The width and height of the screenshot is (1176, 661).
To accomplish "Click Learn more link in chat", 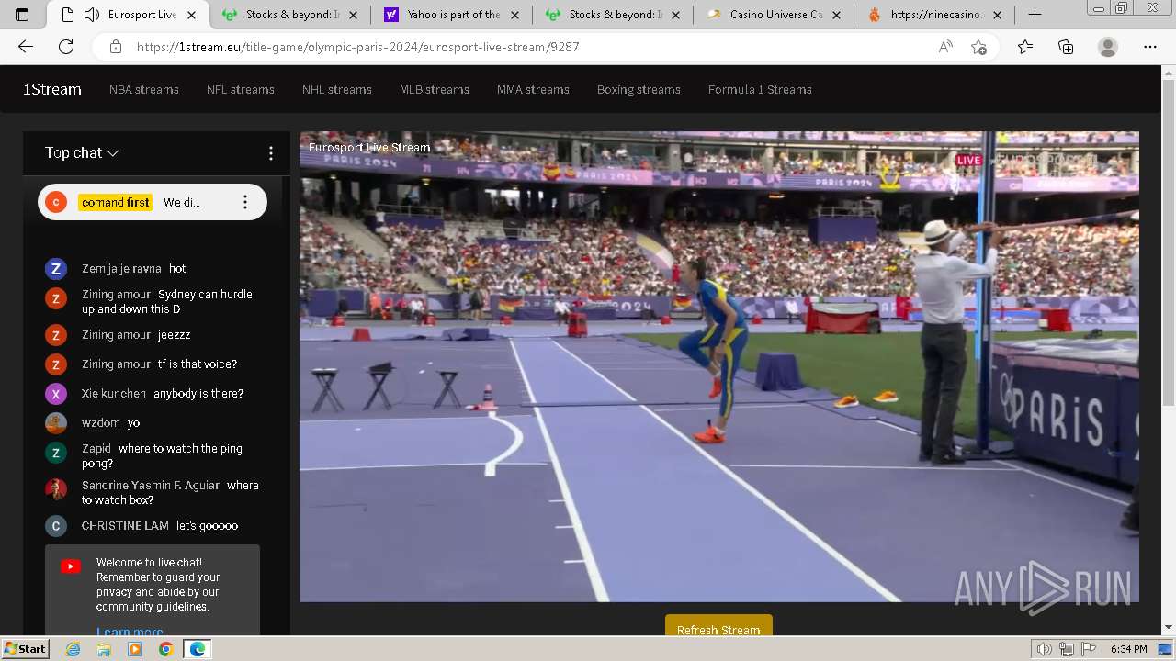I will click(130, 632).
